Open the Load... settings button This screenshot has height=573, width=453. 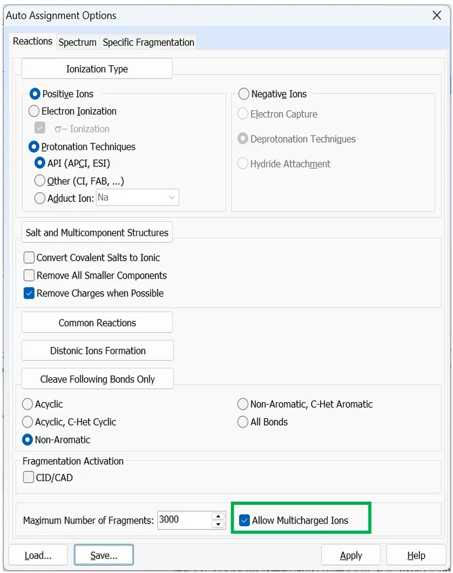click(x=38, y=555)
